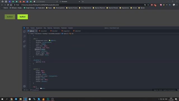The height and width of the screenshot is (101, 179).
Task: Open Skype from the taskbar
Action: [39, 99]
